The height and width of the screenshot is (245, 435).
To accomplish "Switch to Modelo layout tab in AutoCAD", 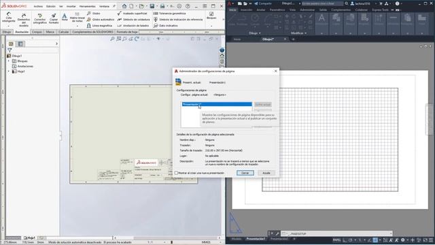I will (237, 239).
